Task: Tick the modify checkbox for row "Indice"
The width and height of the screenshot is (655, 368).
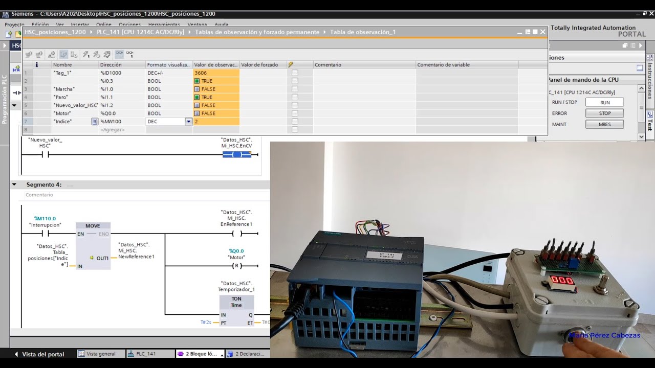Action: pos(295,122)
